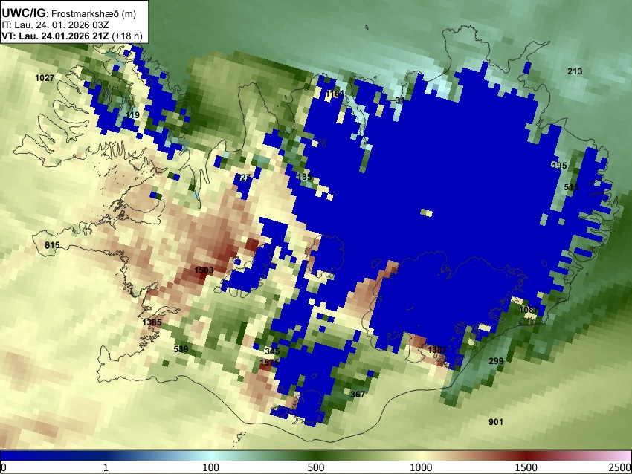Click the map value 815
The width and height of the screenshot is (632, 474).
tap(52, 245)
